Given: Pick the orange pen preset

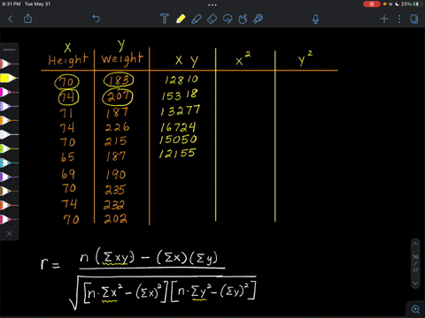Looking at the screenshot, I should (x=9, y=120).
